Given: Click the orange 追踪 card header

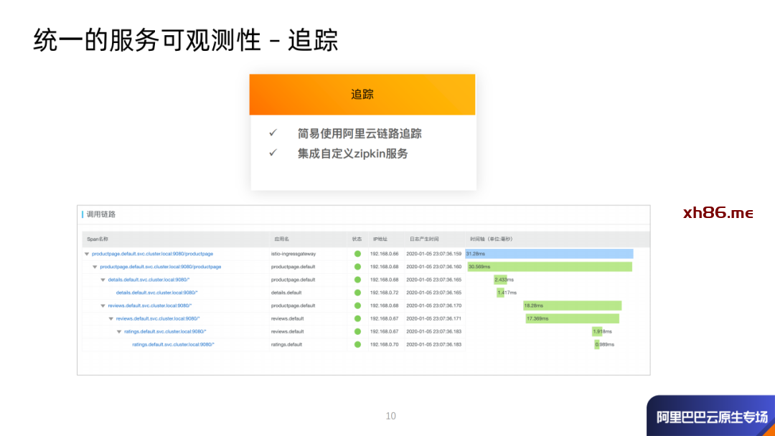Looking at the screenshot, I should pos(362,95).
